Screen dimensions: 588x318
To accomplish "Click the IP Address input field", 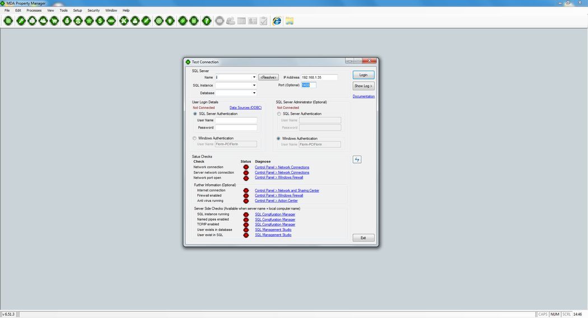I will pyautogui.click(x=319, y=78).
